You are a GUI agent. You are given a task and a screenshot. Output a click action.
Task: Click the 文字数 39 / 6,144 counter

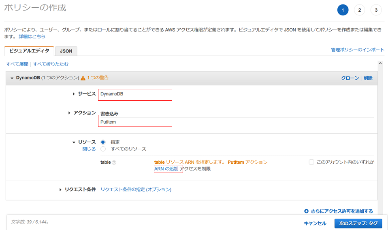pos(30,222)
